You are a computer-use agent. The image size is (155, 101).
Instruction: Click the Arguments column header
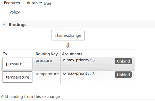(72, 54)
